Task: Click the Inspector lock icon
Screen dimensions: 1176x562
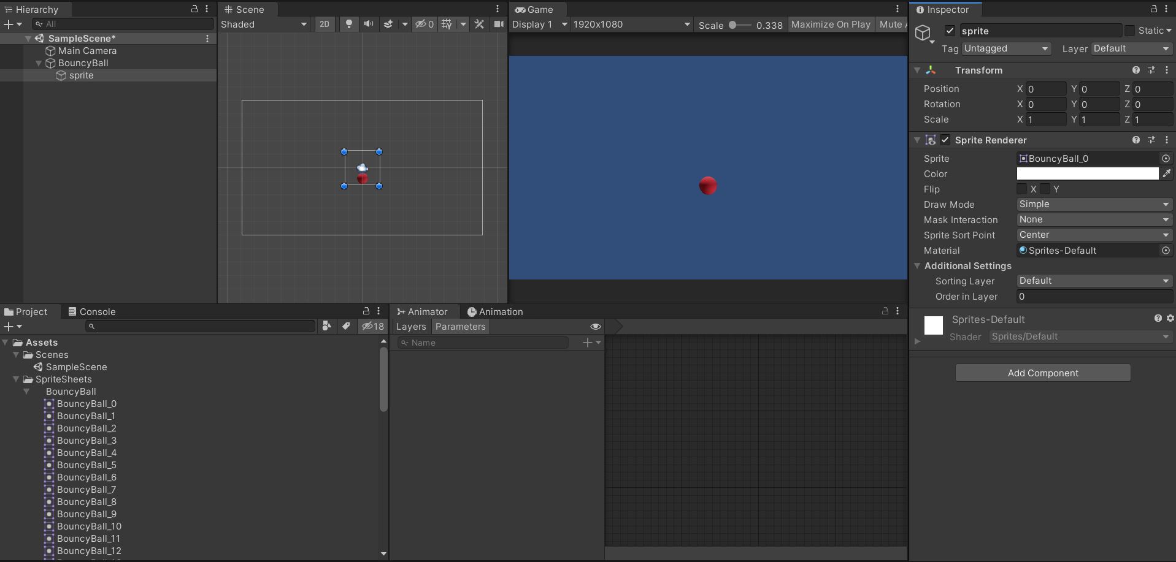Action: tap(1153, 9)
